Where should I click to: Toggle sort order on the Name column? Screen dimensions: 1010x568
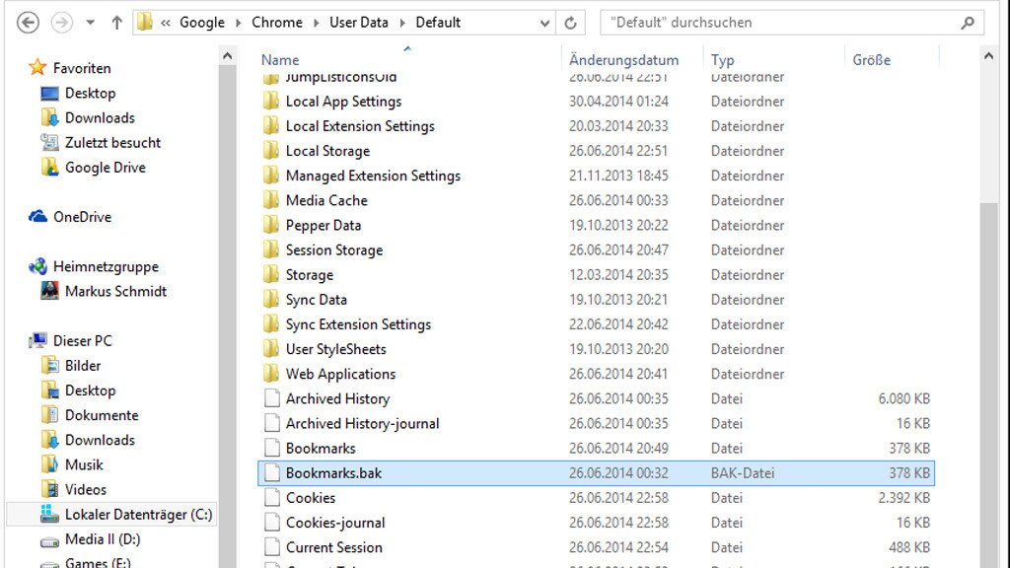(279, 59)
